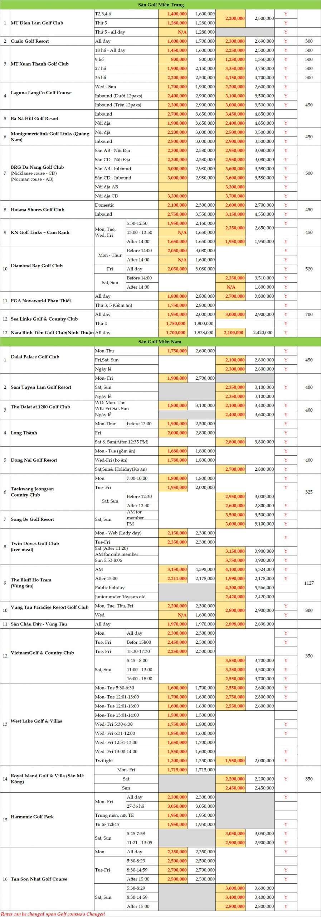
Task: Select '2.211.000' price cell
Action: click(x=173, y=578)
